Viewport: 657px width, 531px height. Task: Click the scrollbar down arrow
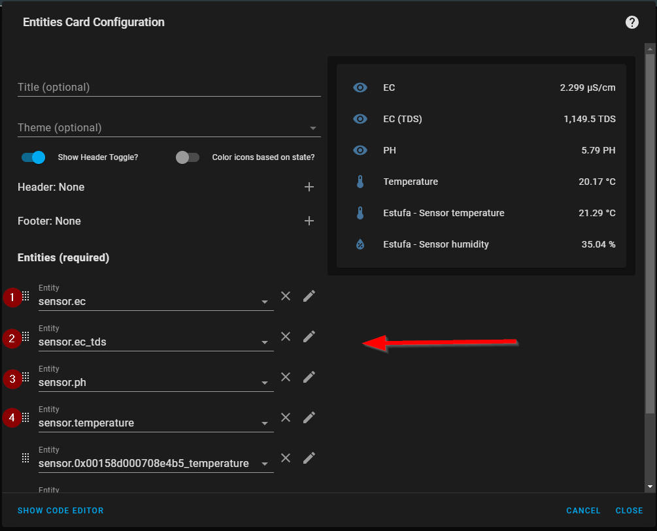(x=650, y=487)
